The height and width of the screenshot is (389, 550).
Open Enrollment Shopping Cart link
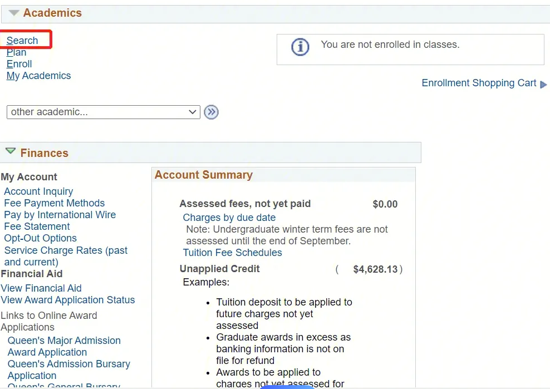pos(479,83)
